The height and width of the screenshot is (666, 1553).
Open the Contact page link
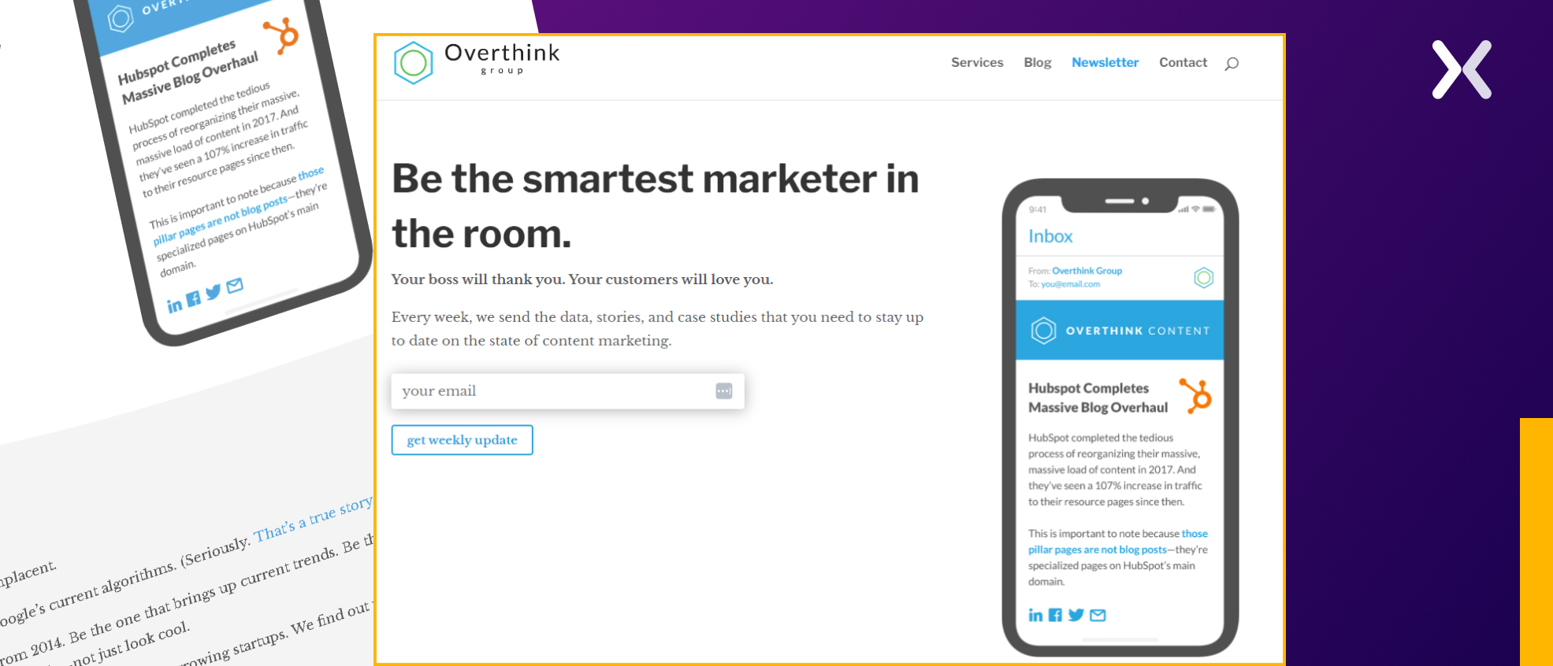1183,62
